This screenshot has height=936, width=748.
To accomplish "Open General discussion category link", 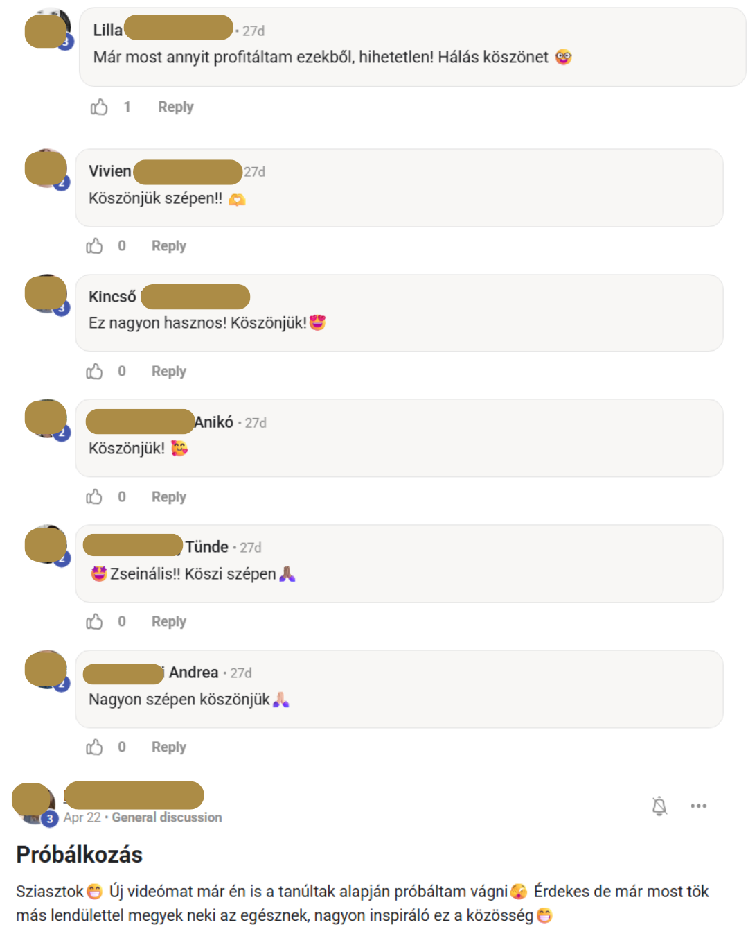I will [167, 817].
